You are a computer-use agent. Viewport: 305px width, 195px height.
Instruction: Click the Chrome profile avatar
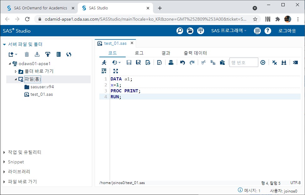(x=287, y=19)
